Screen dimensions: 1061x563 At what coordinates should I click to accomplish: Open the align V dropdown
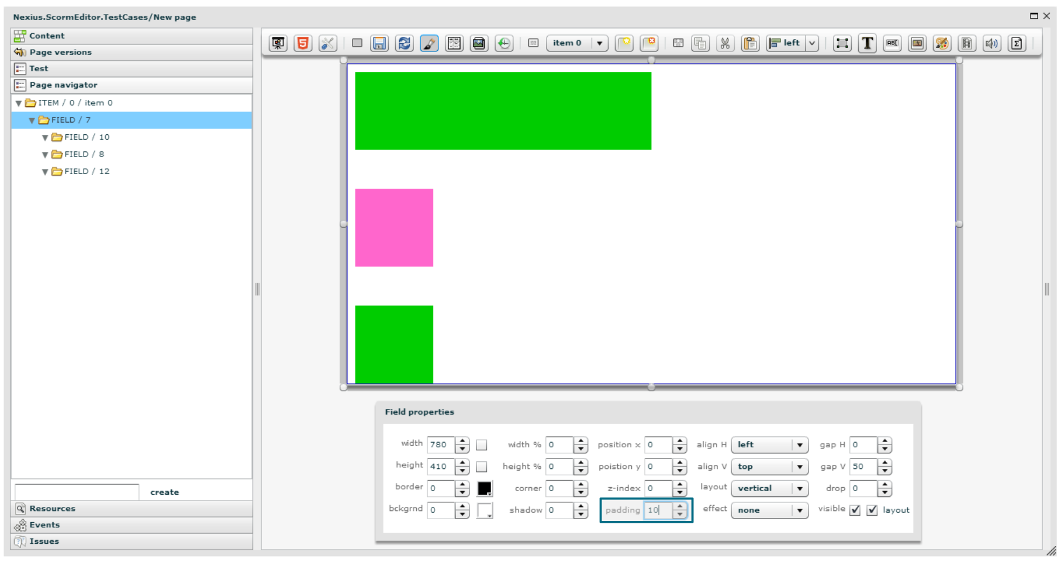(769, 467)
